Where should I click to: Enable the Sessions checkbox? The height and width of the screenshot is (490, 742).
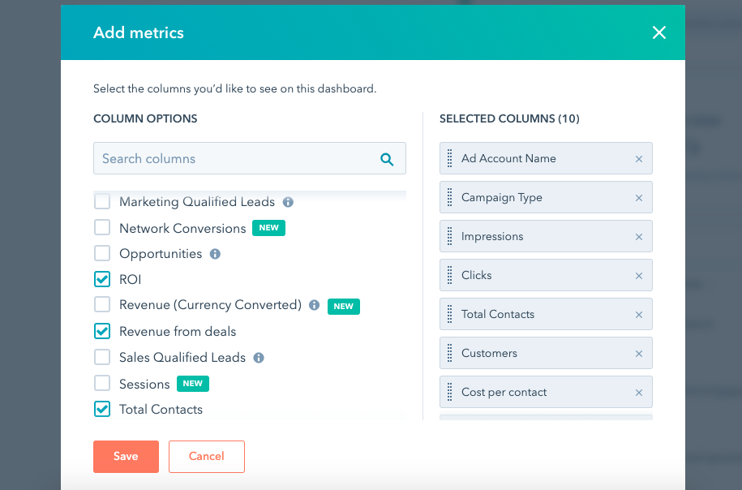102,383
